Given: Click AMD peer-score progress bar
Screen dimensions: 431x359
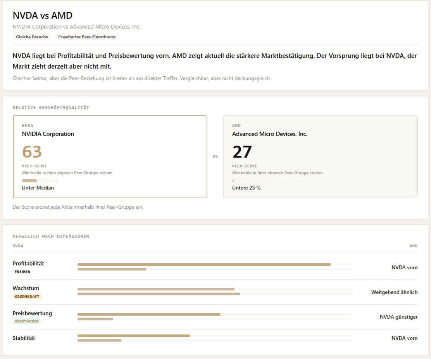Looking at the screenshot, I should tap(250, 180).
